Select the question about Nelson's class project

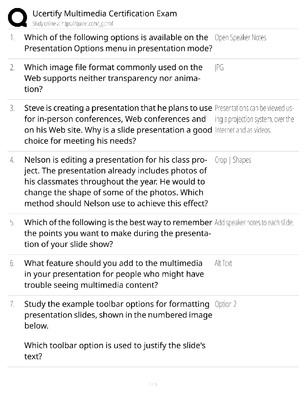click(116, 181)
